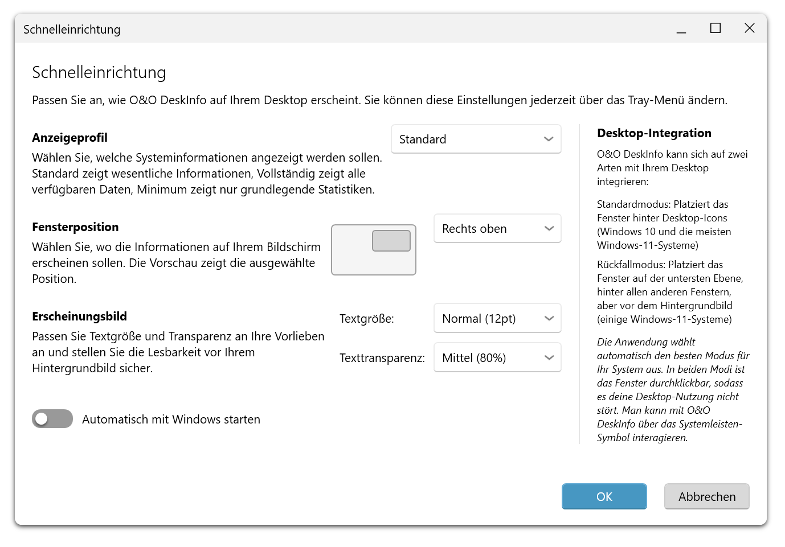Minimize the Schnelleinrichtung window

tap(681, 28)
